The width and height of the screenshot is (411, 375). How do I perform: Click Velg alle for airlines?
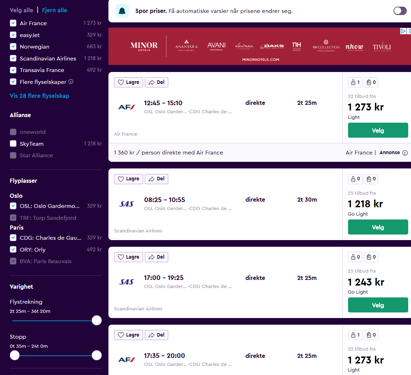point(21,10)
